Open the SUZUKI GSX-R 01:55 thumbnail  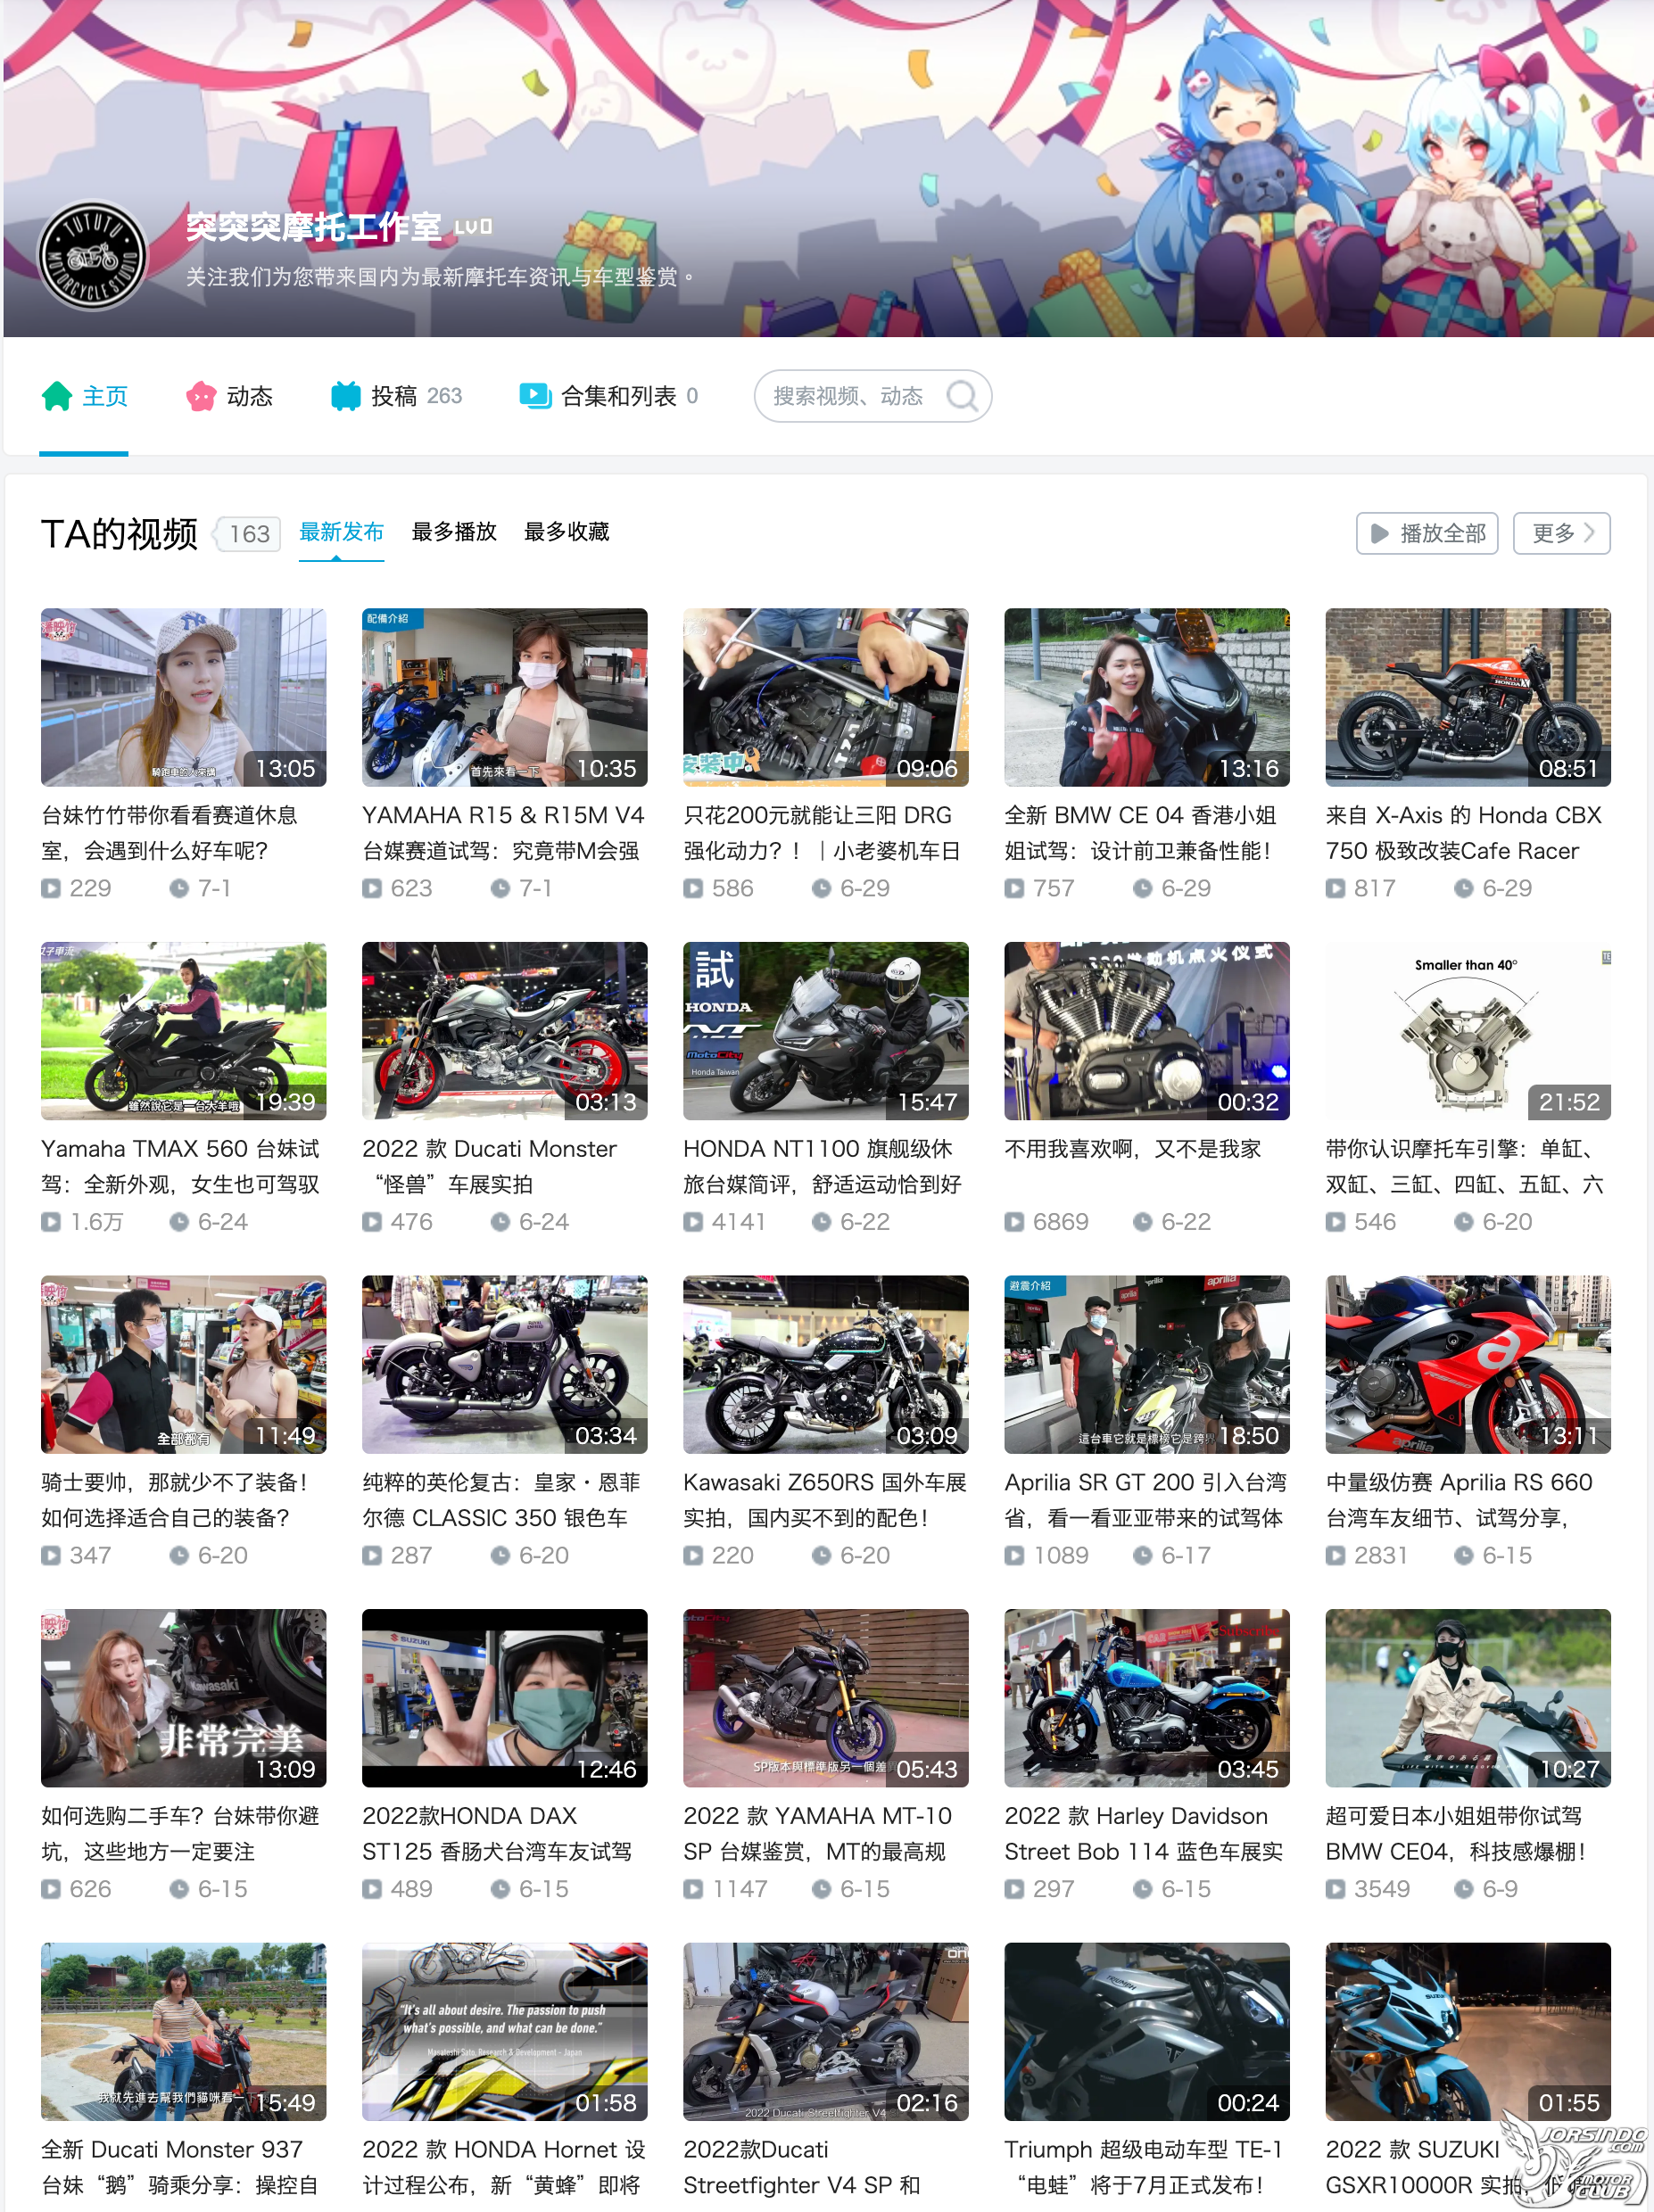coord(1467,2032)
